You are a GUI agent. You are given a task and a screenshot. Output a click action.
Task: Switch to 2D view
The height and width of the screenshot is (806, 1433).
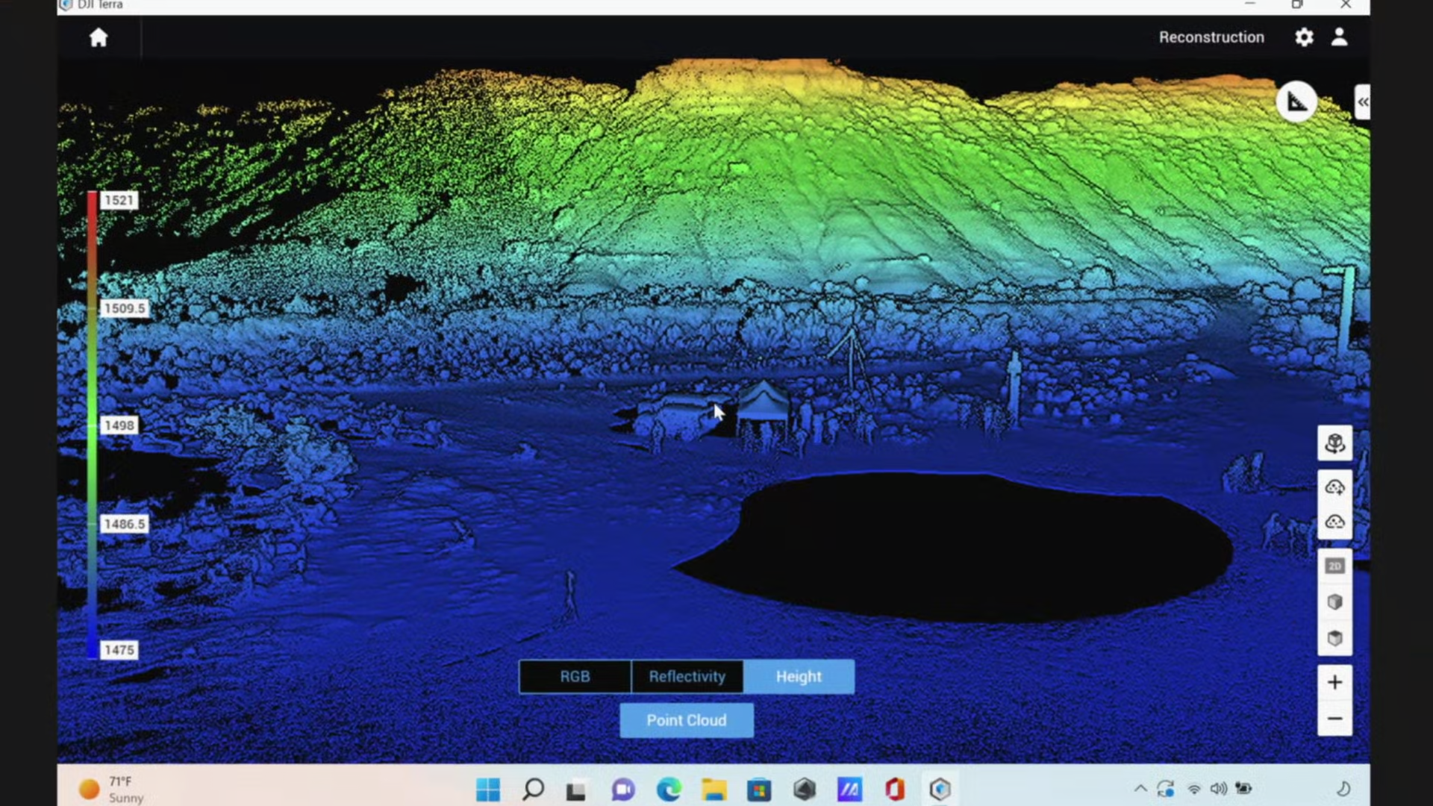(x=1334, y=566)
